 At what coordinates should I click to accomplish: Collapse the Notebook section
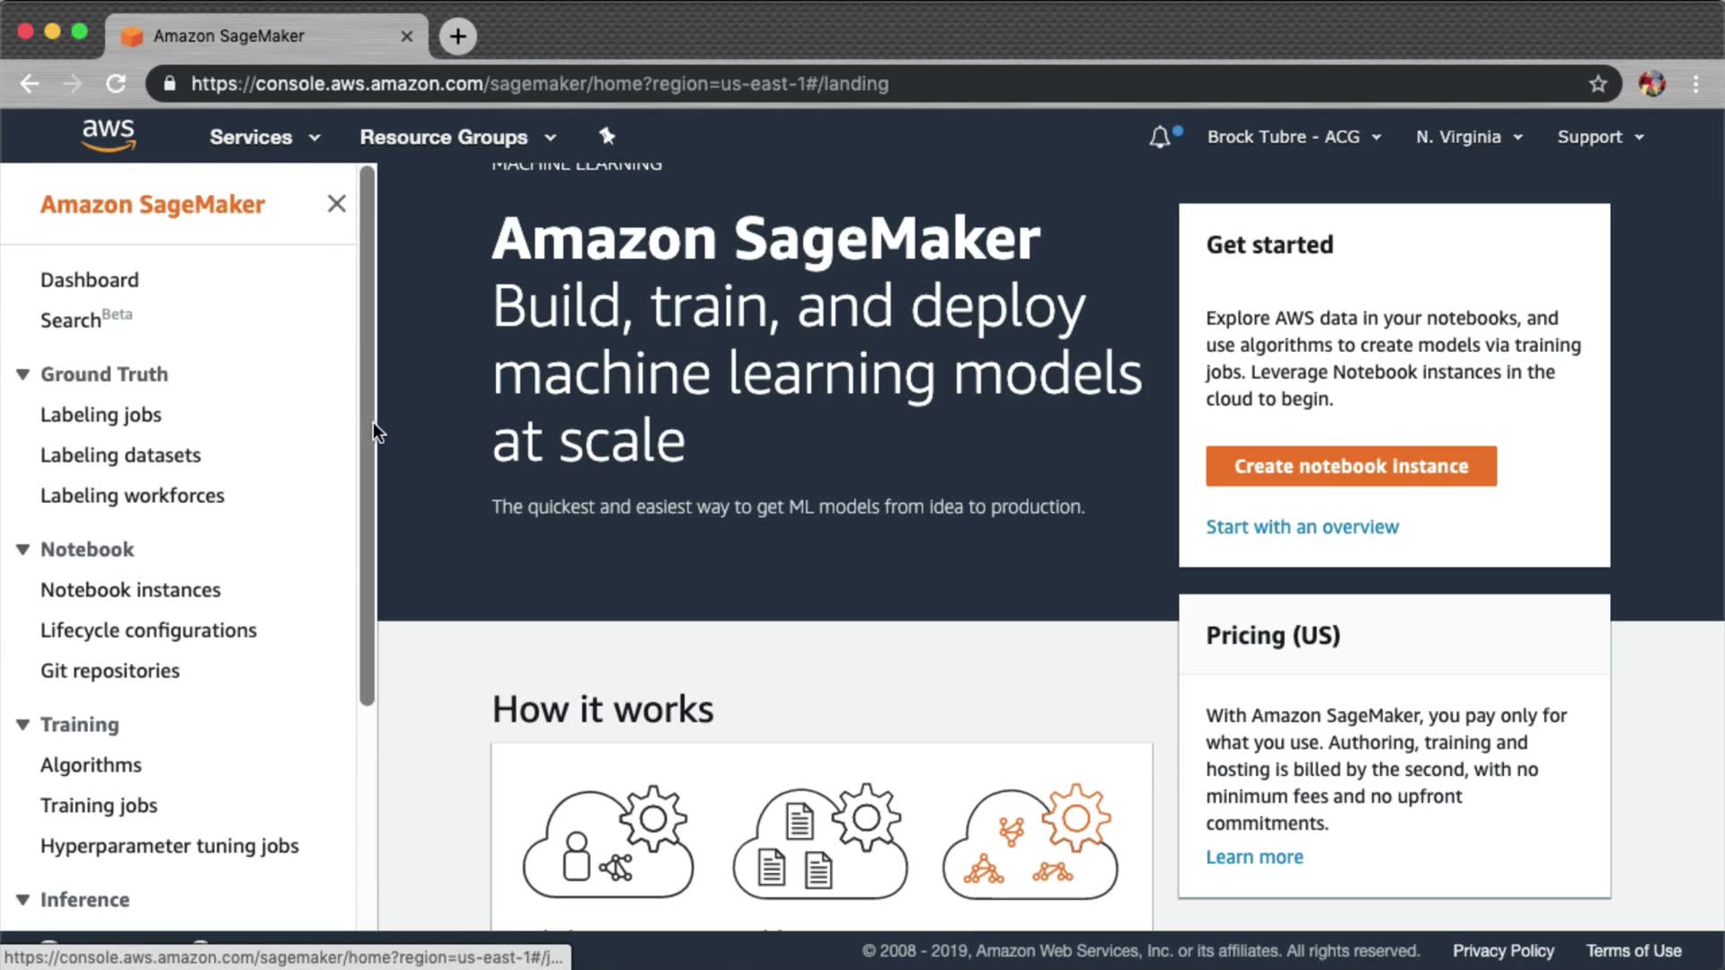coord(23,550)
